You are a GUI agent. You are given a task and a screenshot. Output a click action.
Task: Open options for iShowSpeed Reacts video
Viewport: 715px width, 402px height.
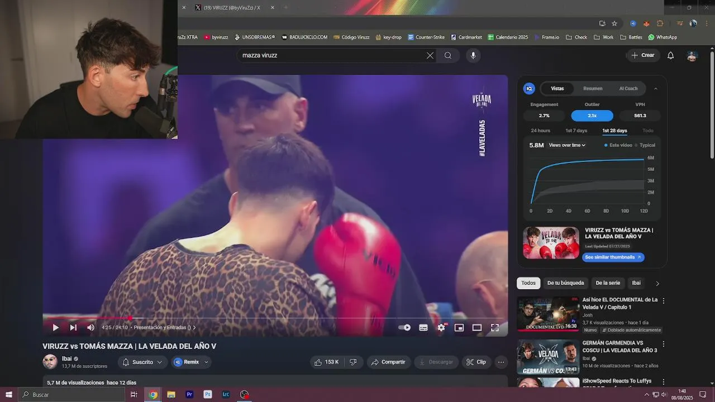(x=664, y=381)
